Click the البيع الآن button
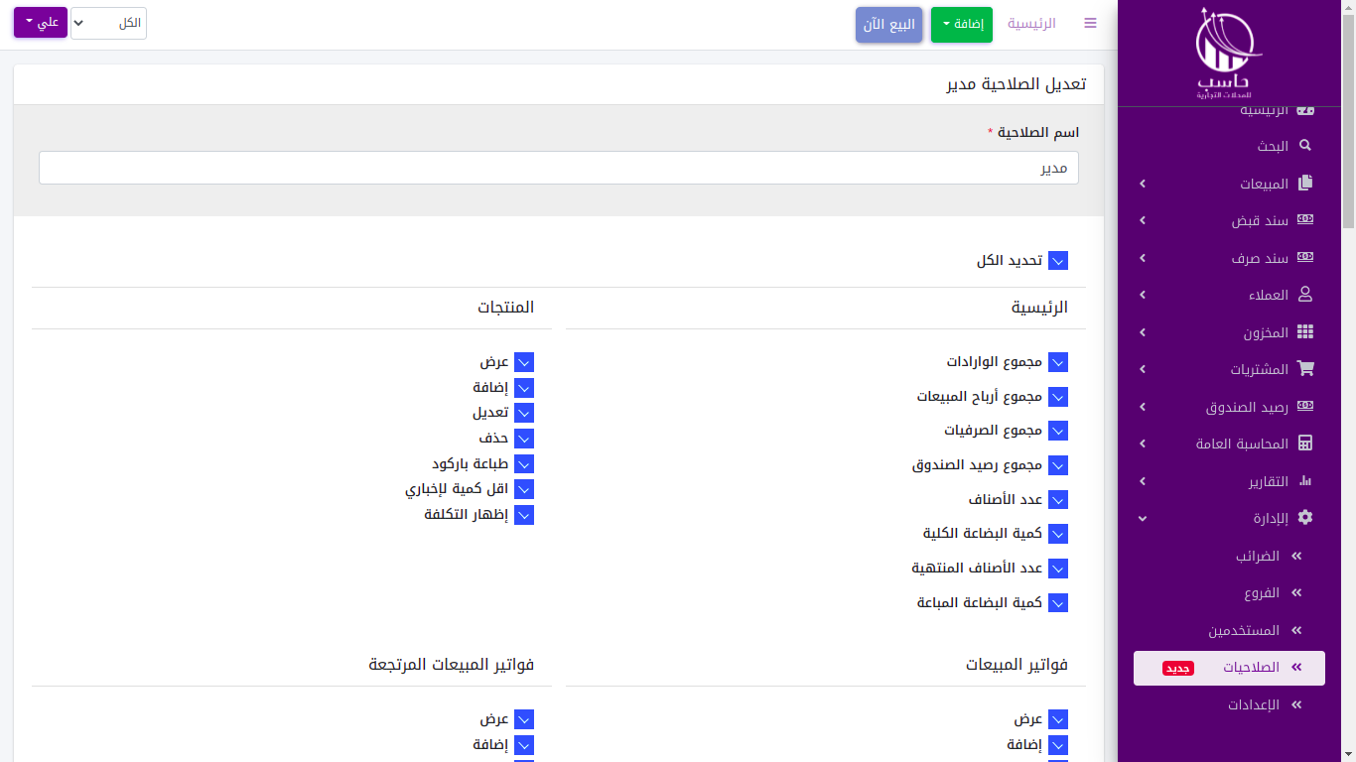 [x=888, y=25]
